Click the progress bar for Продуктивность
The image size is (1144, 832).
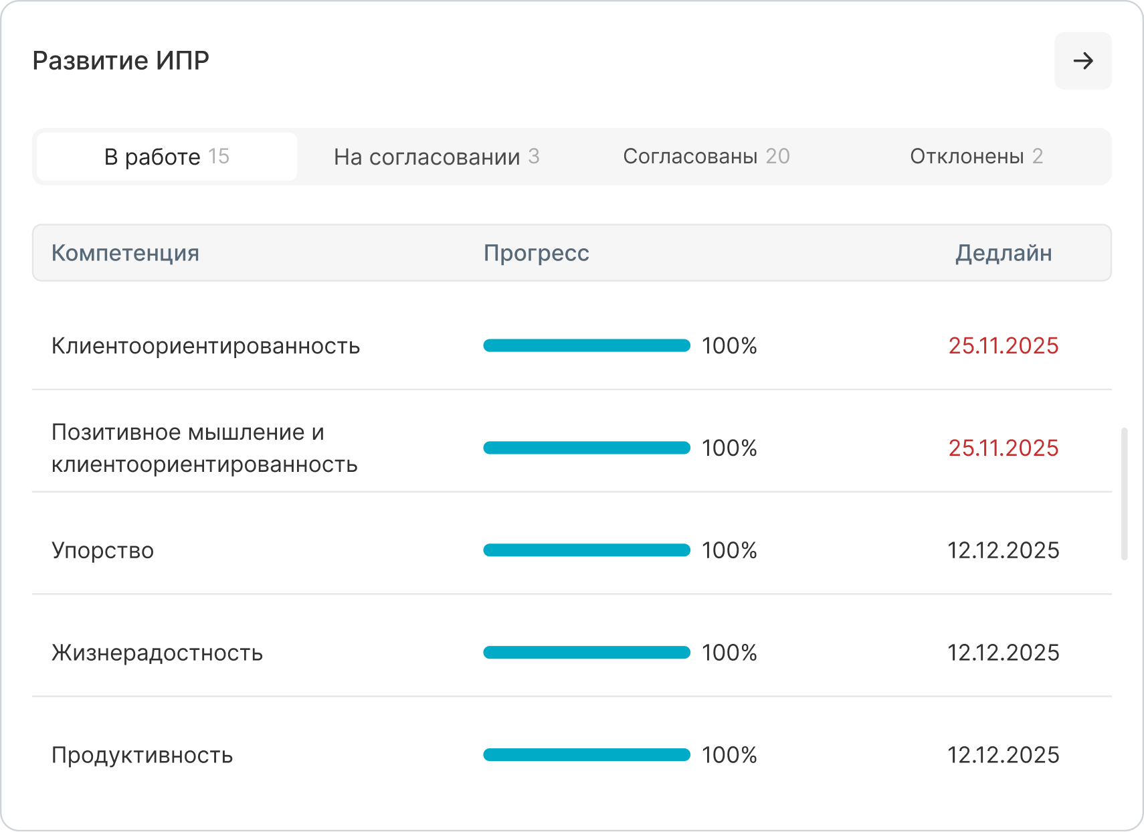click(587, 755)
